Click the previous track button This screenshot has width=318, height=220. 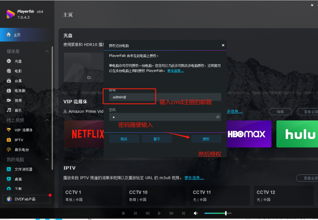[x=135, y=213]
